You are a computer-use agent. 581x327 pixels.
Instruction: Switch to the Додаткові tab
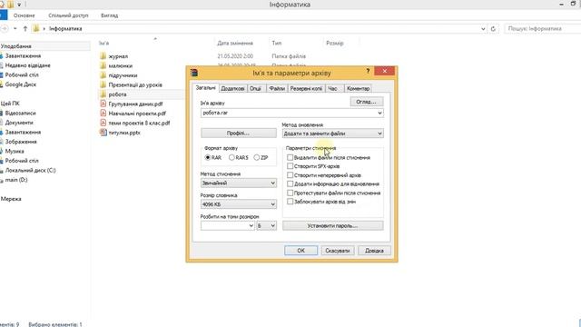tap(232, 89)
